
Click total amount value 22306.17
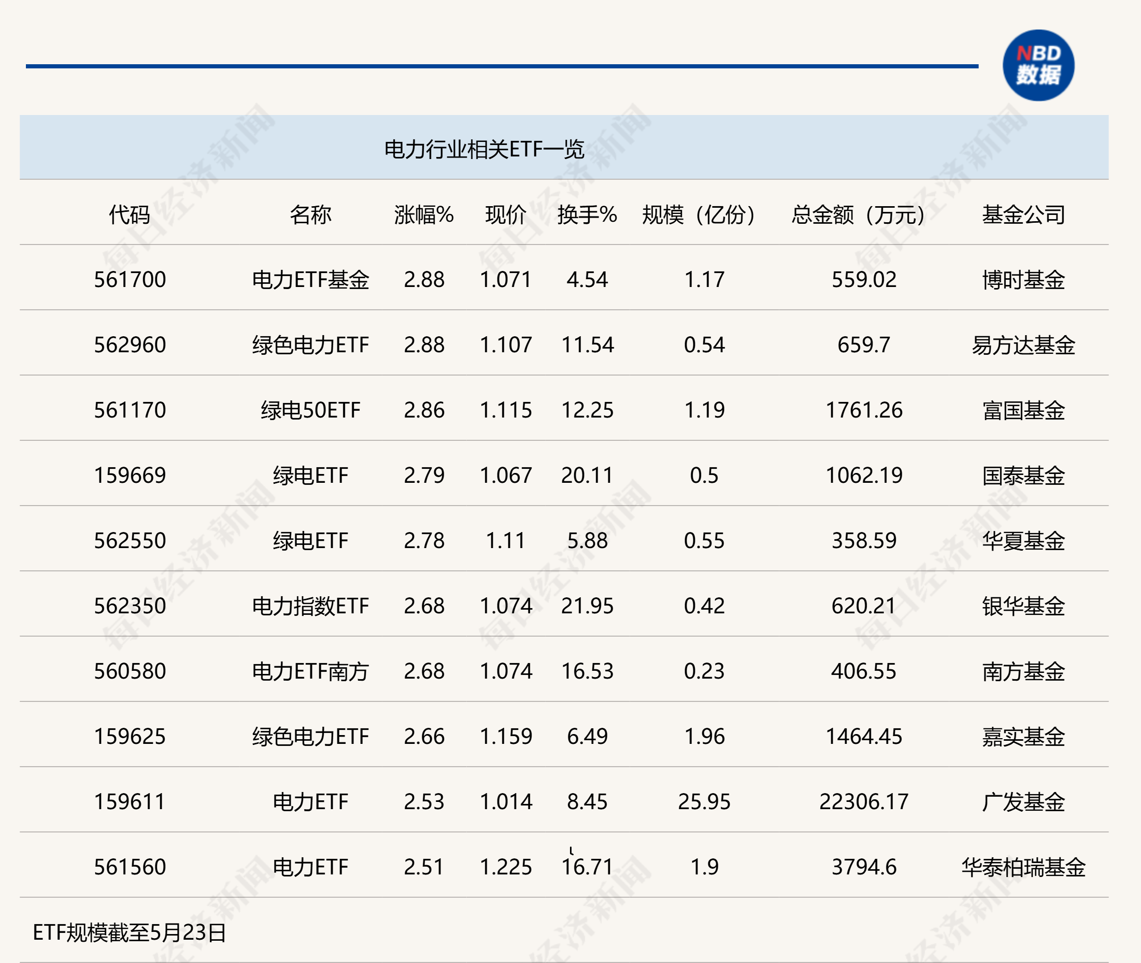(864, 801)
